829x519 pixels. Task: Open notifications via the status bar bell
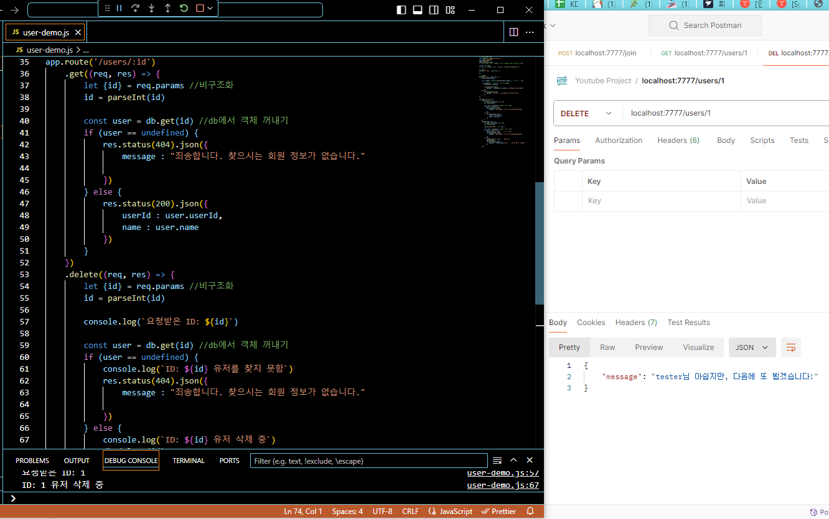point(530,512)
